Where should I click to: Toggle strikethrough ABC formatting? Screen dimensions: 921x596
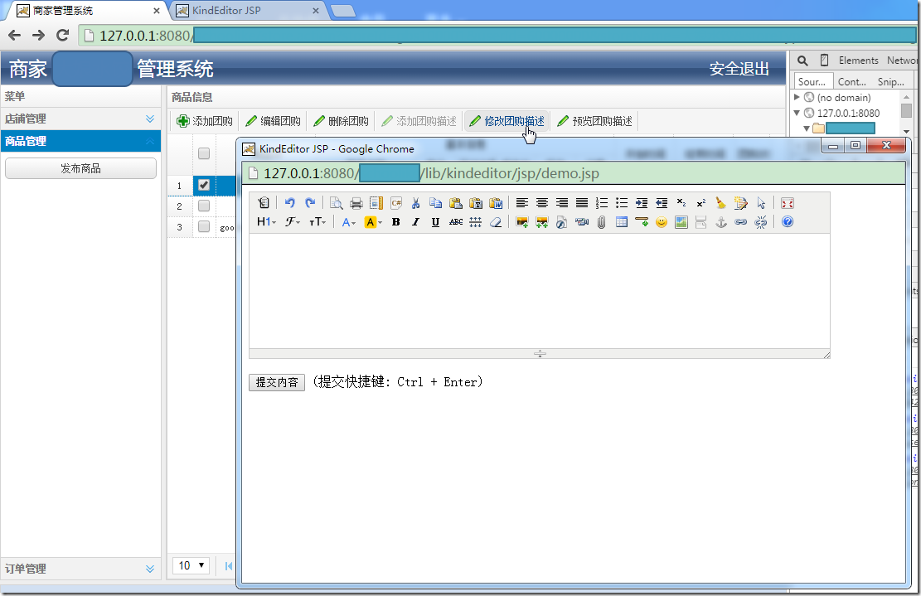point(456,222)
